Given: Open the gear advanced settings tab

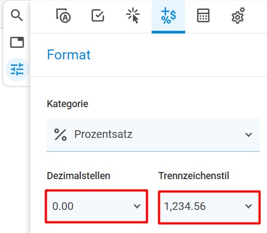Looking at the screenshot, I should (238, 15).
